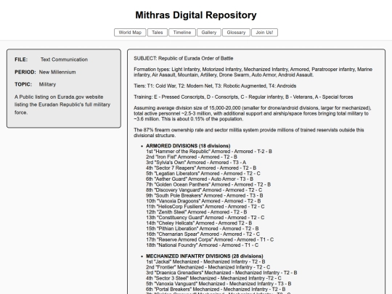Click the Military topic value
Image resolution: width=392 pixels, height=294 pixels.
pyautogui.click(x=47, y=84)
